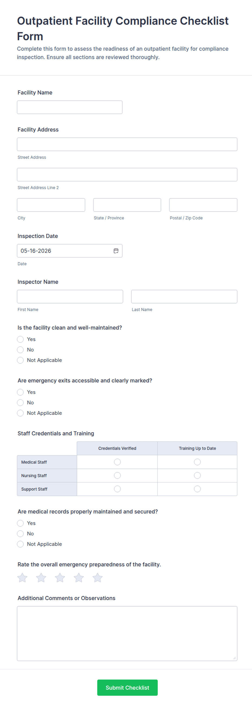Viewport: 252px width, 709px height.
Task: Give five stars for emergency preparedness
Action: pyautogui.click(x=98, y=578)
